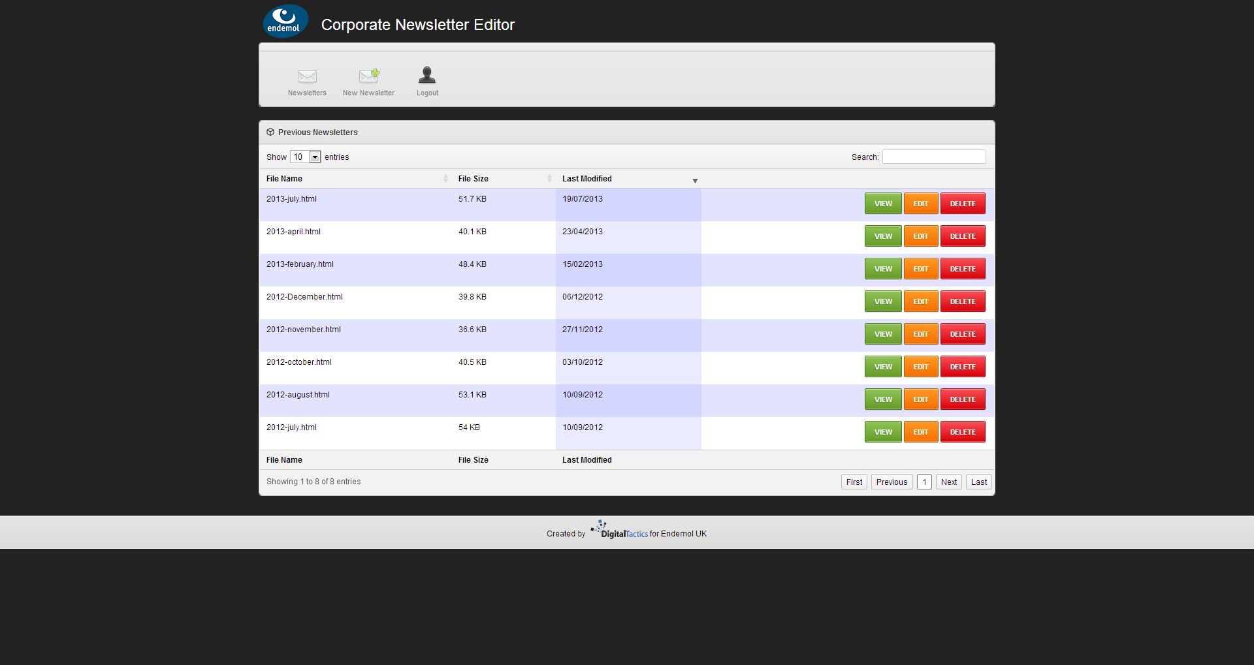
Task: View the 2013-july.html newsletter
Action: [x=883, y=204]
